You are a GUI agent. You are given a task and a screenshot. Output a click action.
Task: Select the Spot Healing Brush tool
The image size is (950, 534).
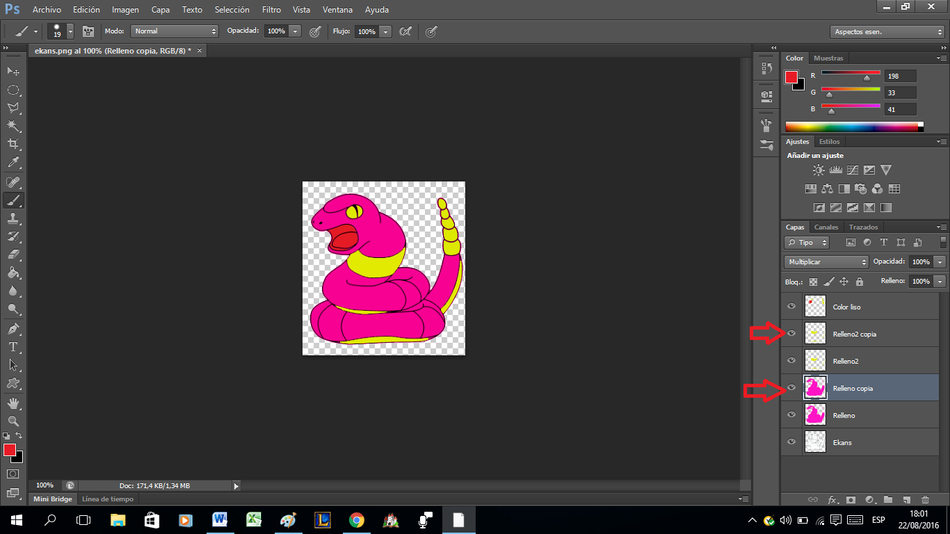coord(13,182)
